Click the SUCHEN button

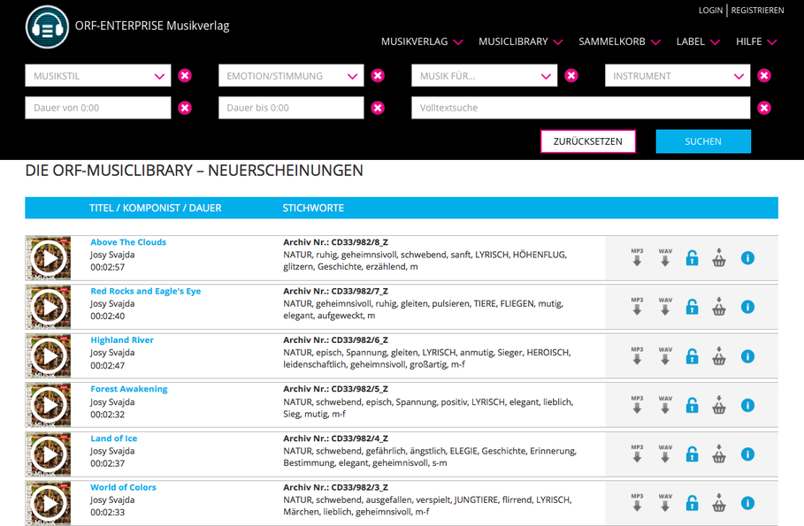(x=703, y=141)
